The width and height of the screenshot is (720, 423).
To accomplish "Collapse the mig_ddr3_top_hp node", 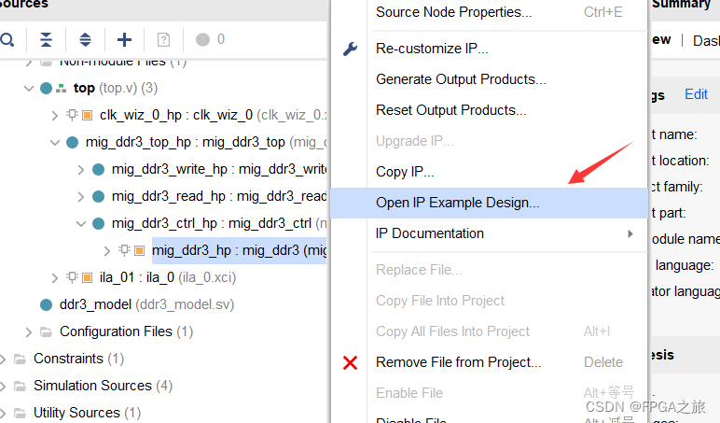I will (55, 143).
